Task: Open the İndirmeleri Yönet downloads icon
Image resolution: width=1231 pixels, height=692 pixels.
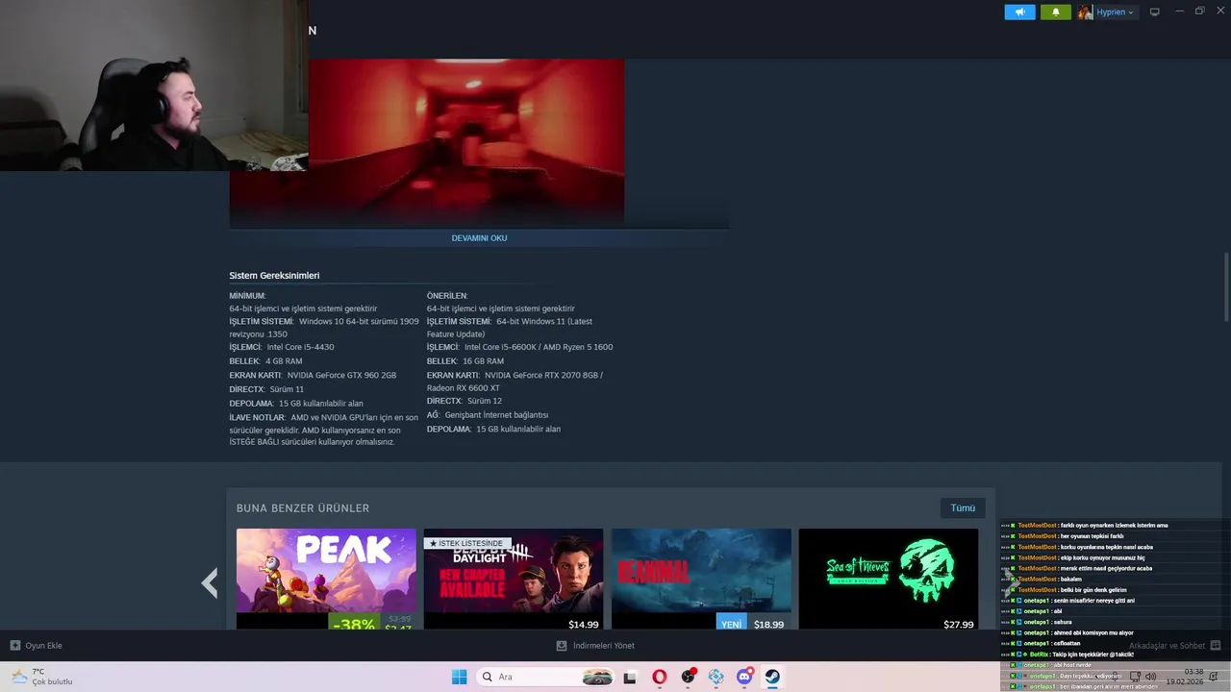Action: [x=562, y=645]
